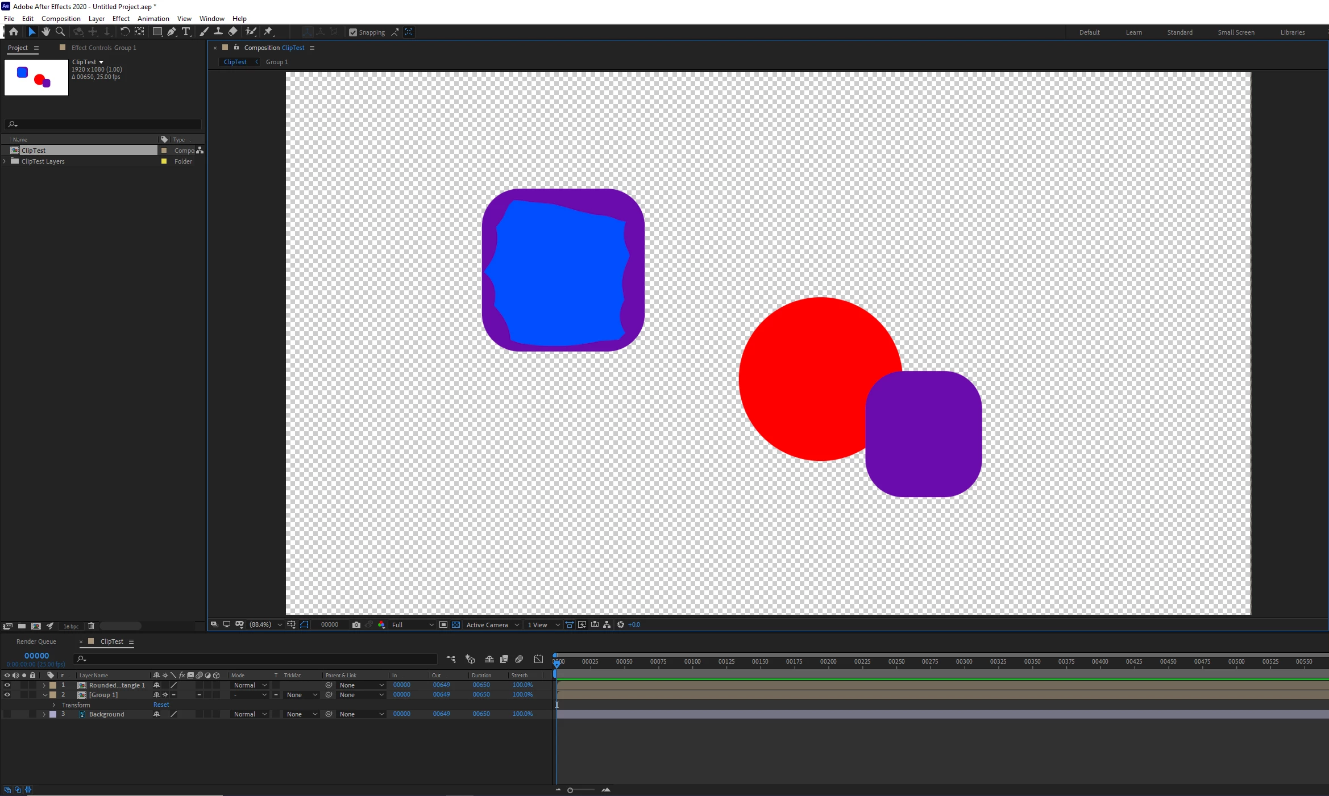Viewport: 1329px width, 796px height.
Task: Open the Active Camera dropdown
Action: 492,624
